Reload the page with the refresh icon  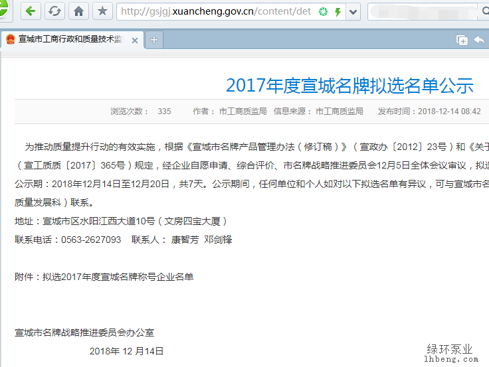pos(55,11)
